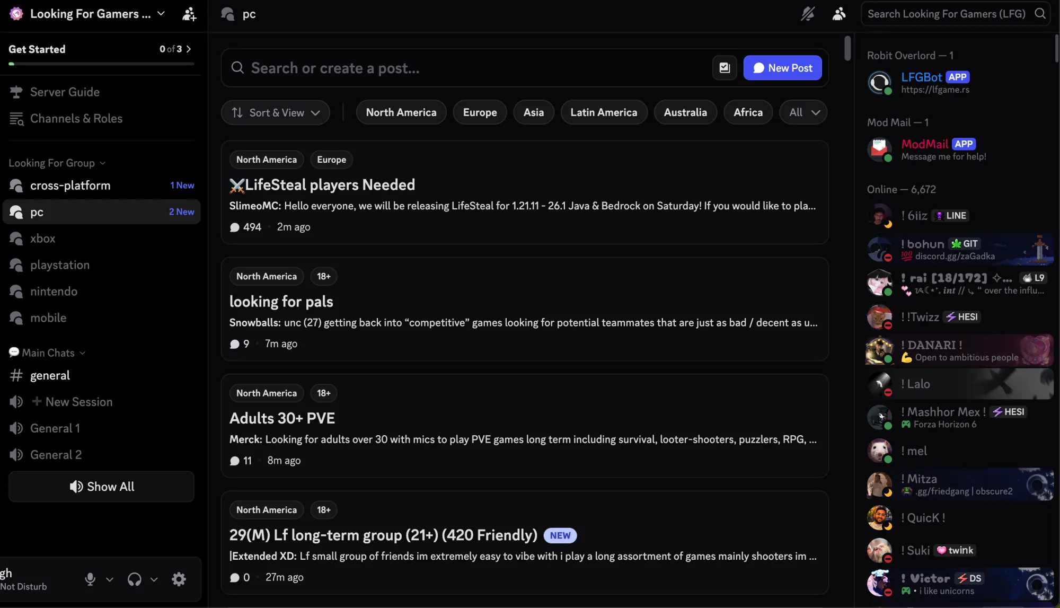Click the Show All button
Image resolution: width=1060 pixels, height=608 pixels.
[x=101, y=487]
